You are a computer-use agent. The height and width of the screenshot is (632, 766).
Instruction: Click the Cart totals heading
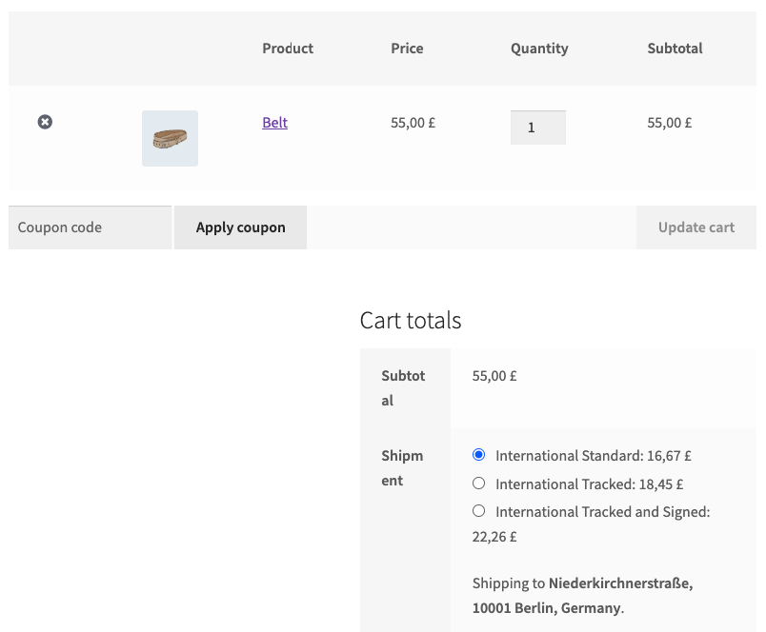[410, 321]
